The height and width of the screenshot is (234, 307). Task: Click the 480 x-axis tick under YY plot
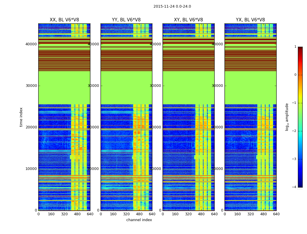[x=139, y=214]
